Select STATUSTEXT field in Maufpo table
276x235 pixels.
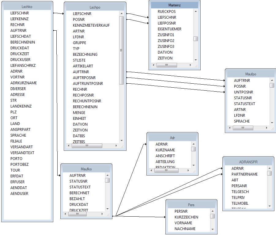[244, 104]
